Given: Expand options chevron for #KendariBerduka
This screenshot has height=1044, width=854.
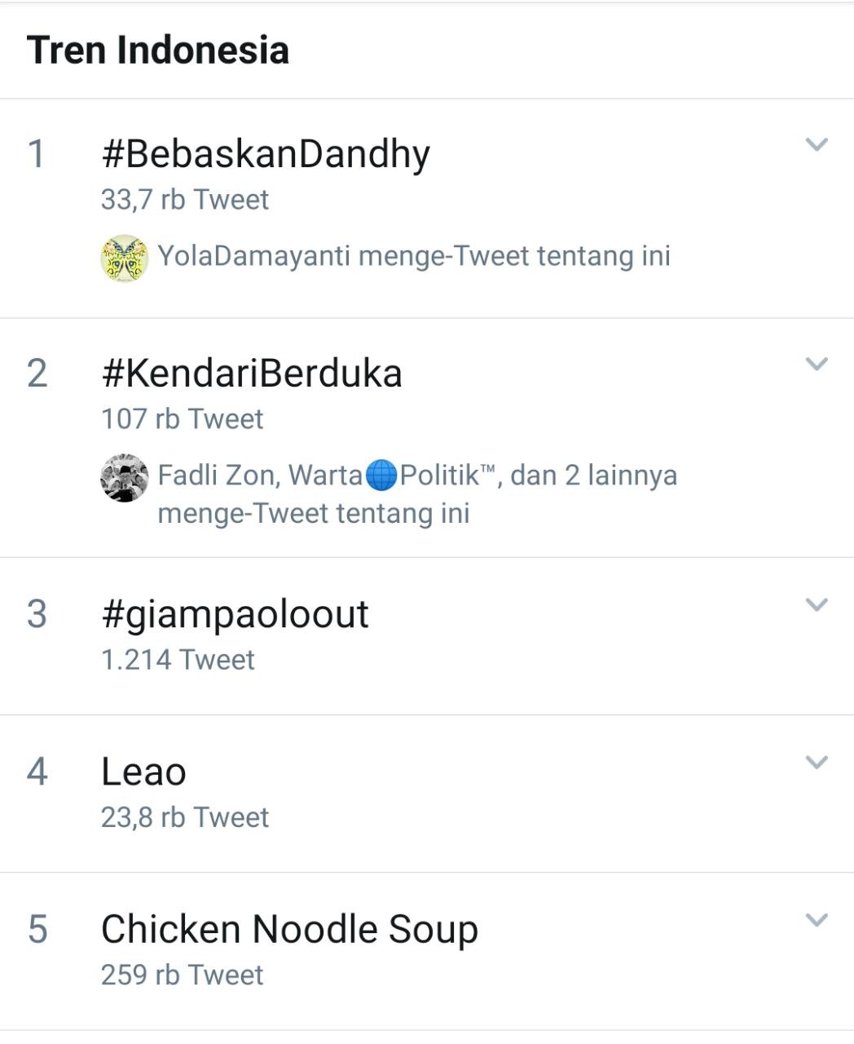Looking at the screenshot, I should (816, 364).
